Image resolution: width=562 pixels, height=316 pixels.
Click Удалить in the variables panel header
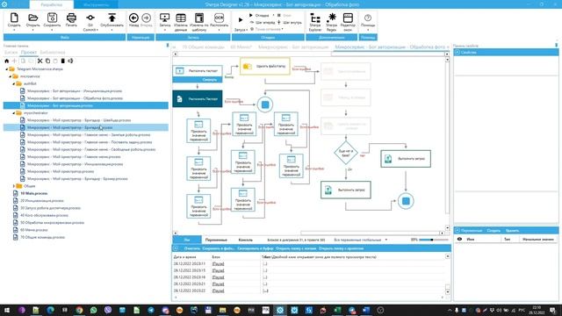coord(512,230)
